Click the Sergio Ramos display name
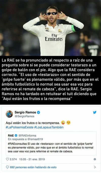Screen dimensions: 101x173 (25, 112)
